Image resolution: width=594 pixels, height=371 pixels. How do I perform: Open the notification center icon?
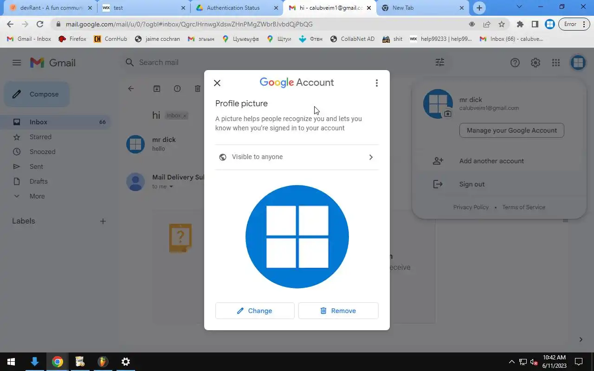click(x=579, y=362)
